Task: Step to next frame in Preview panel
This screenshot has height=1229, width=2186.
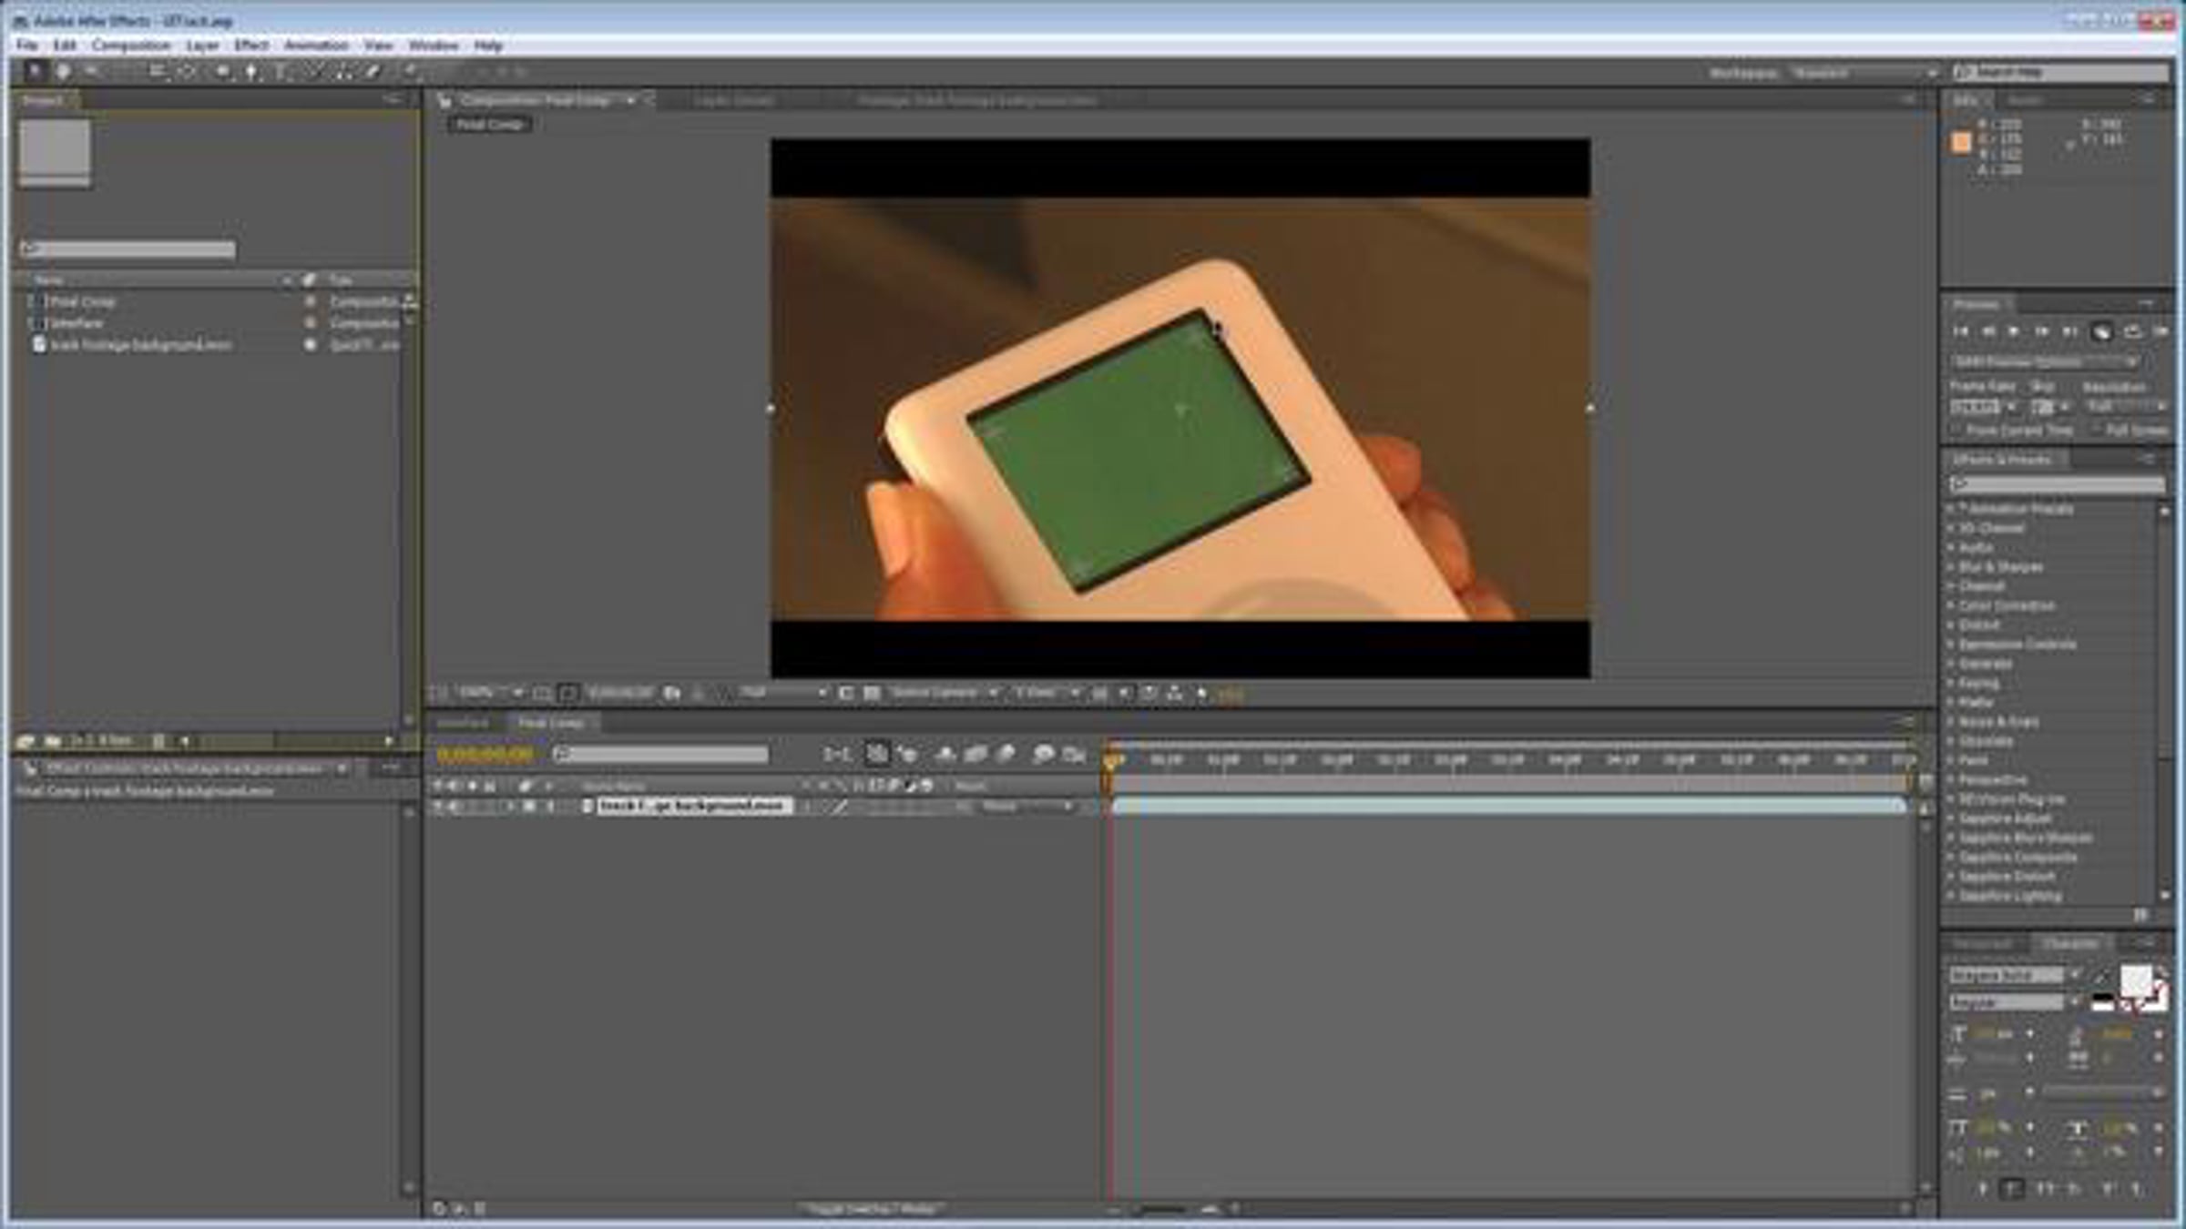Action: [2042, 331]
